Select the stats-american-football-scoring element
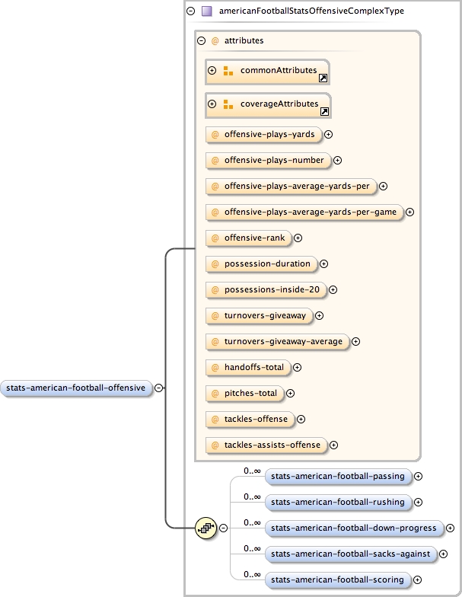 pos(336,580)
